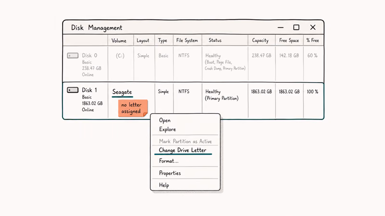Sort by the File System column header

click(x=187, y=40)
